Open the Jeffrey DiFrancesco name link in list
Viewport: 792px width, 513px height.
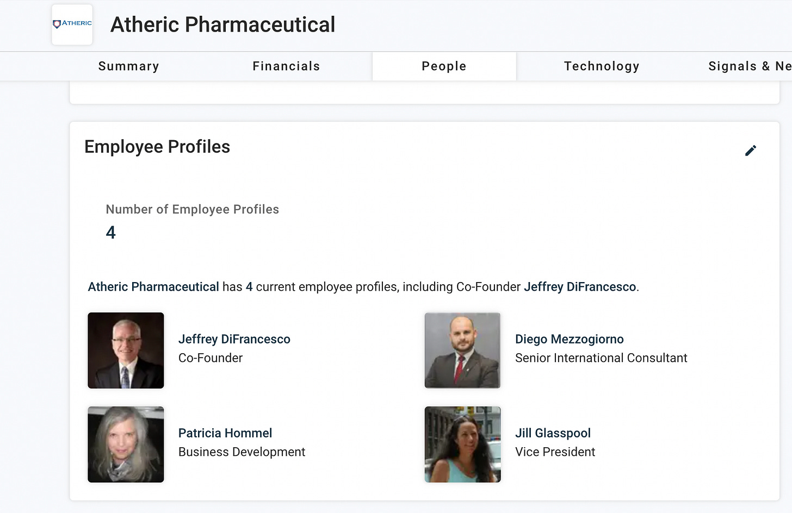(234, 339)
